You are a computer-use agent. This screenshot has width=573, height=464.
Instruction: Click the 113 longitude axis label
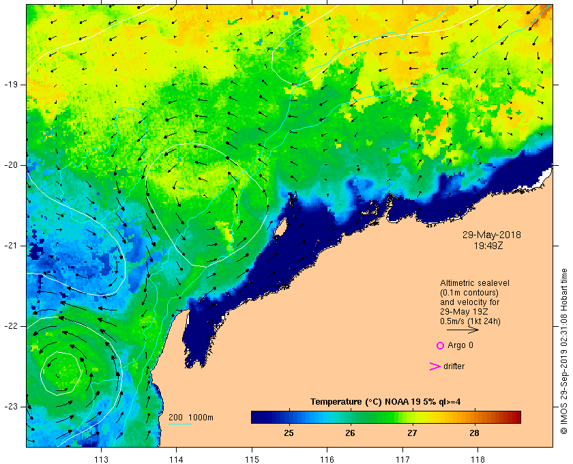[x=101, y=459]
